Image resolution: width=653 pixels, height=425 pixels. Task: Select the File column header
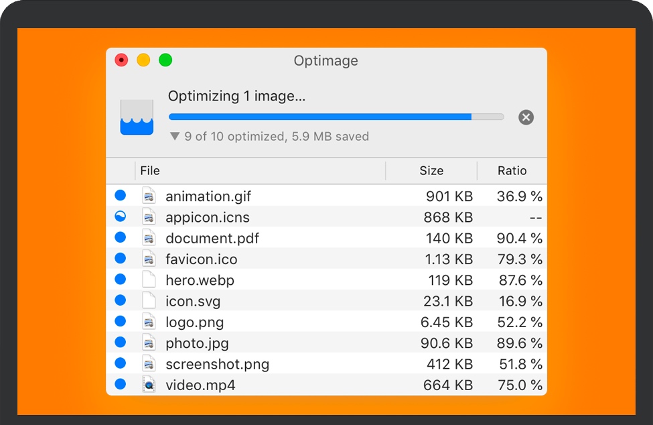(x=150, y=171)
